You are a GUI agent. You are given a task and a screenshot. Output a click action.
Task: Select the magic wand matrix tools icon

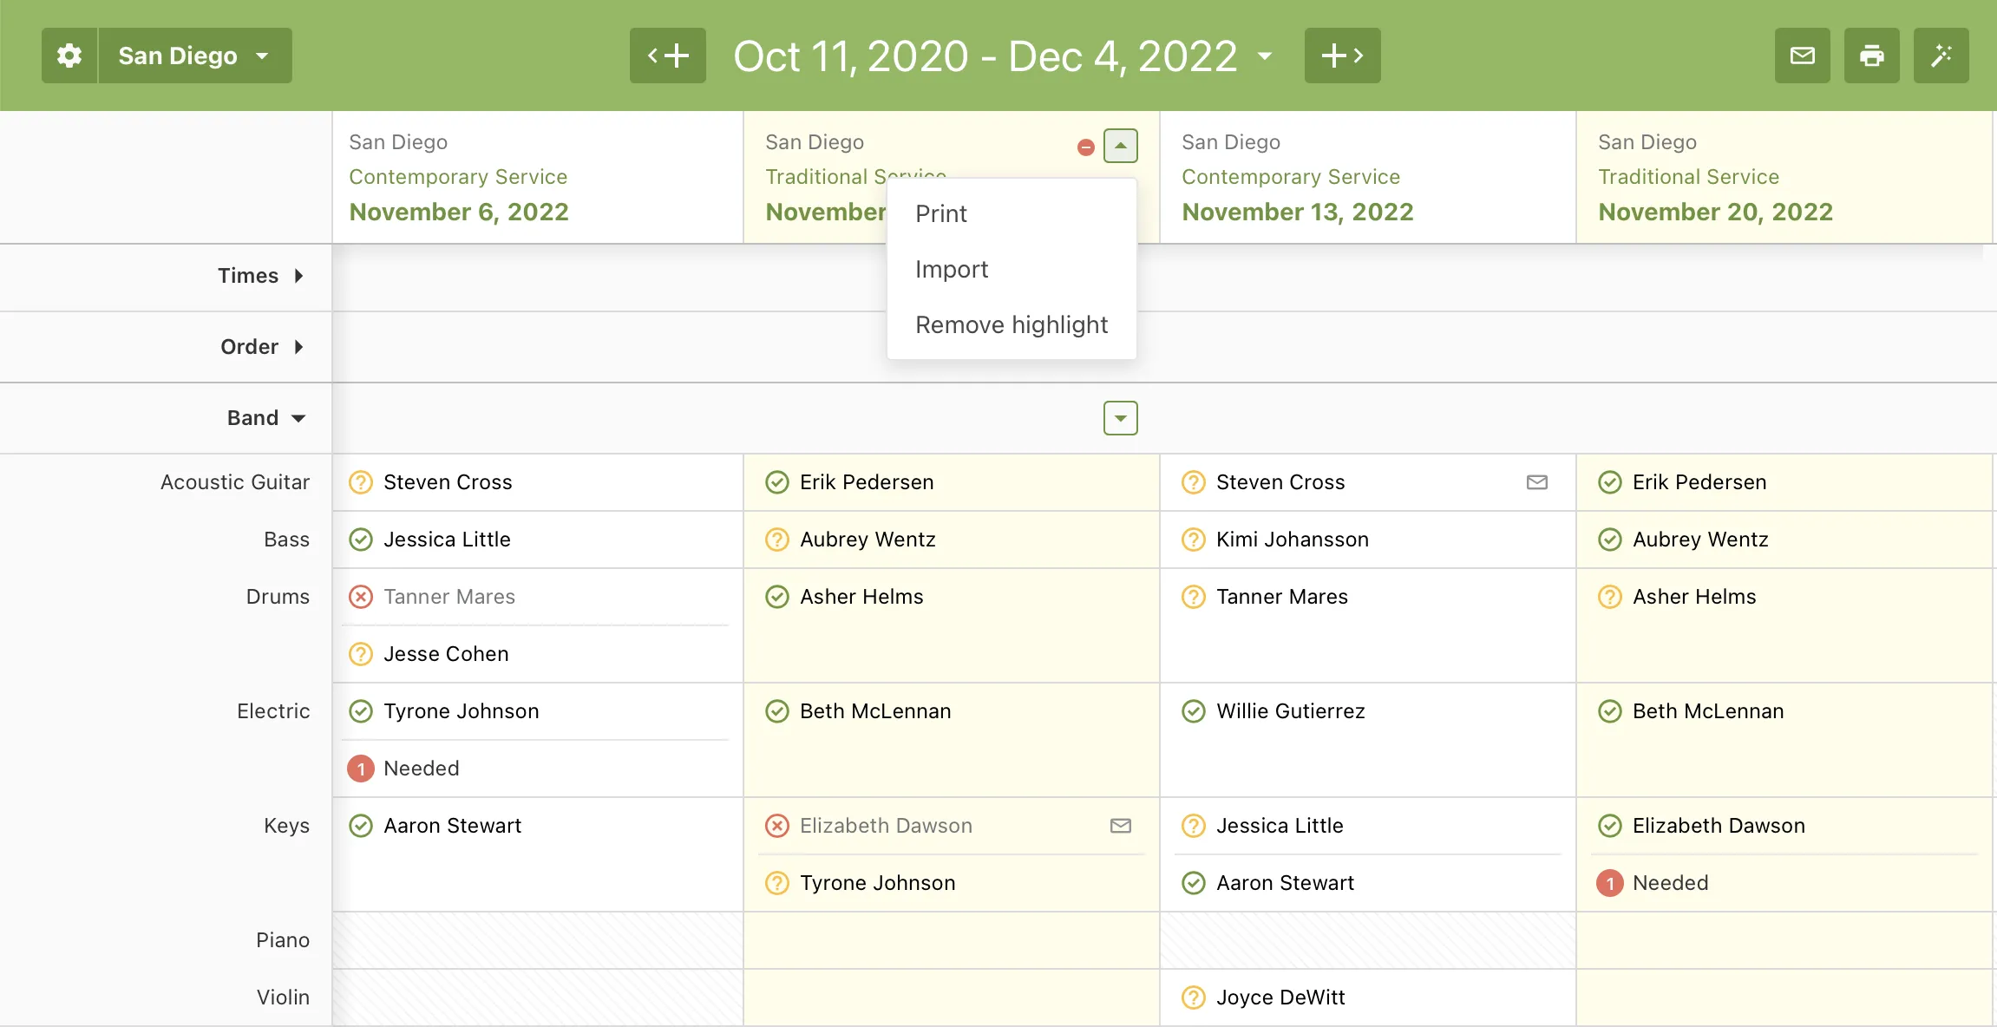[1941, 55]
